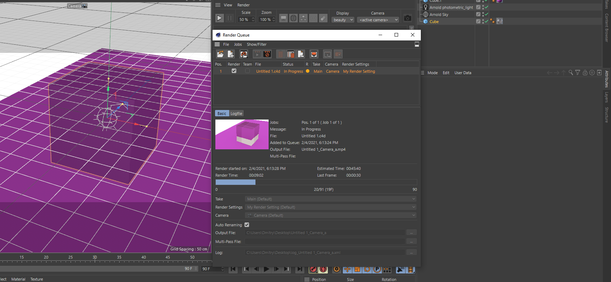Click the Record Active Objects key icon
611x282 pixels.
(x=313, y=269)
